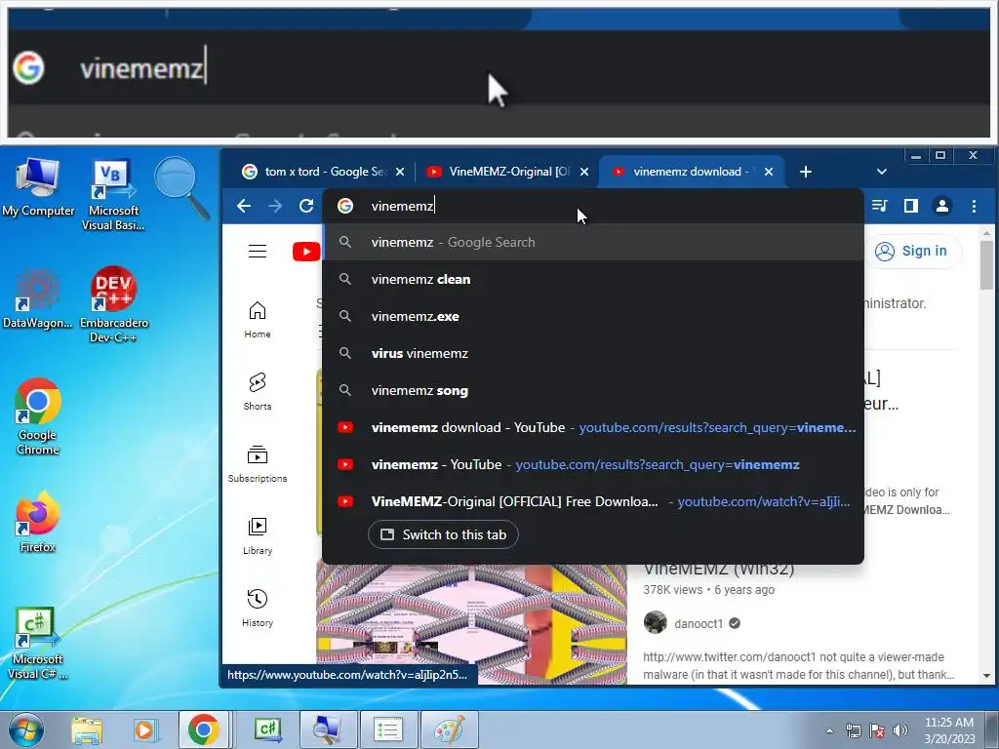Screen dimensions: 999x749
Task: Click the page's vertical scrollbar thumb
Action: coord(986,263)
